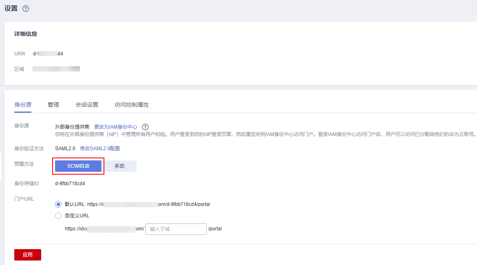
Task: Apply settings with the red 应用 button
Action: (28, 255)
